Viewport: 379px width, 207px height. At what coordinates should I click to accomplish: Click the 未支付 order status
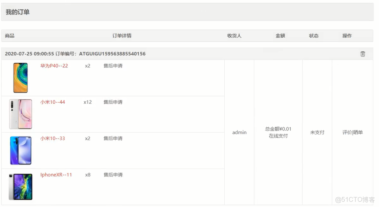(317, 132)
